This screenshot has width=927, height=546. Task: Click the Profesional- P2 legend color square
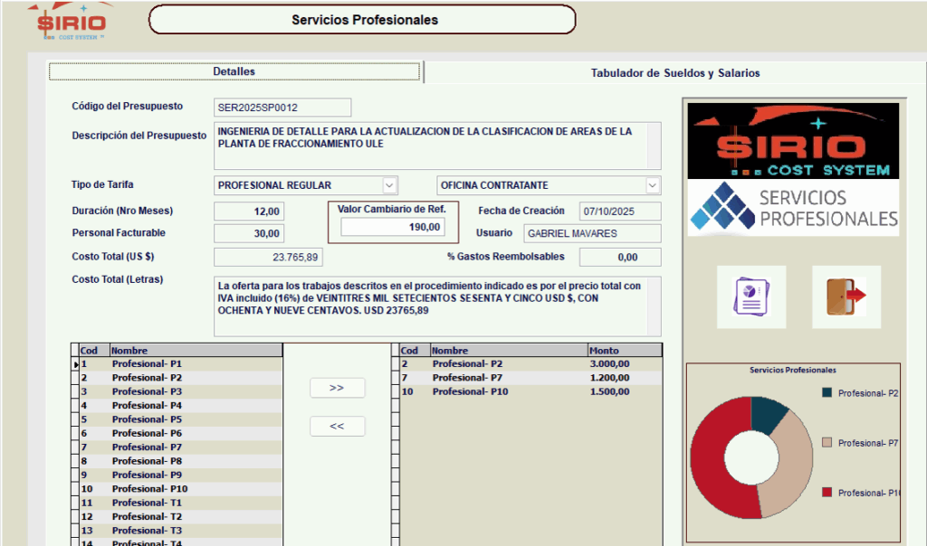(x=827, y=393)
